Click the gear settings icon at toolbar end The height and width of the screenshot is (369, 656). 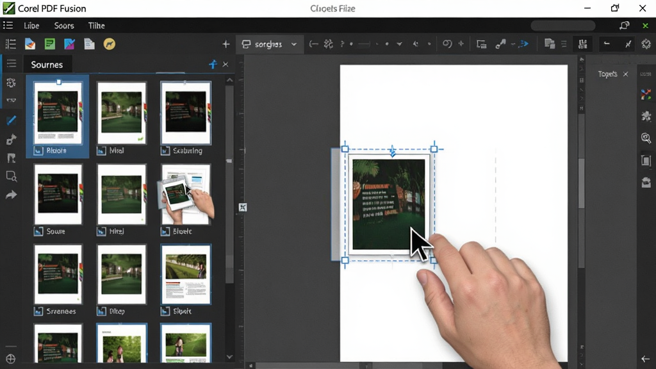click(646, 44)
